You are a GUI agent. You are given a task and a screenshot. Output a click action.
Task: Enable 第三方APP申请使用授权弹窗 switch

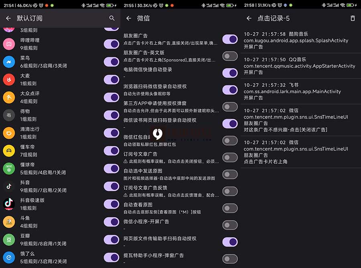(230, 107)
